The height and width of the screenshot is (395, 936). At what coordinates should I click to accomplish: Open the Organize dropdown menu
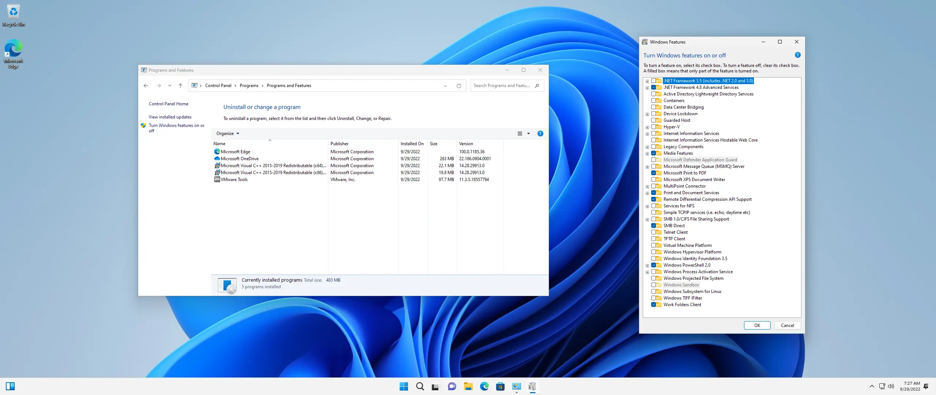[x=227, y=133]
